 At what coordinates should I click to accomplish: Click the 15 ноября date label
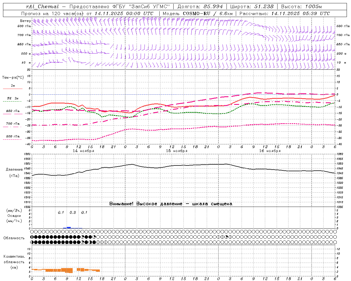coord(177,151)
